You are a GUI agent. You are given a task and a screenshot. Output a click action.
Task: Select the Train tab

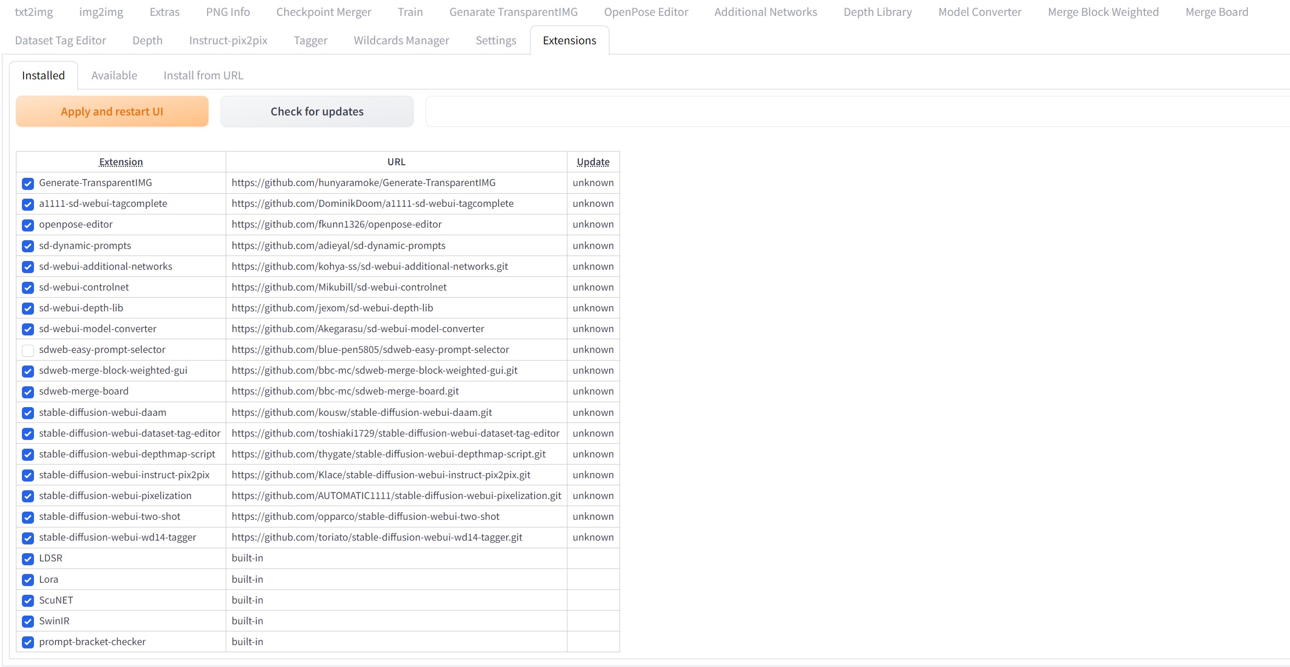click(x=410, y=12)
